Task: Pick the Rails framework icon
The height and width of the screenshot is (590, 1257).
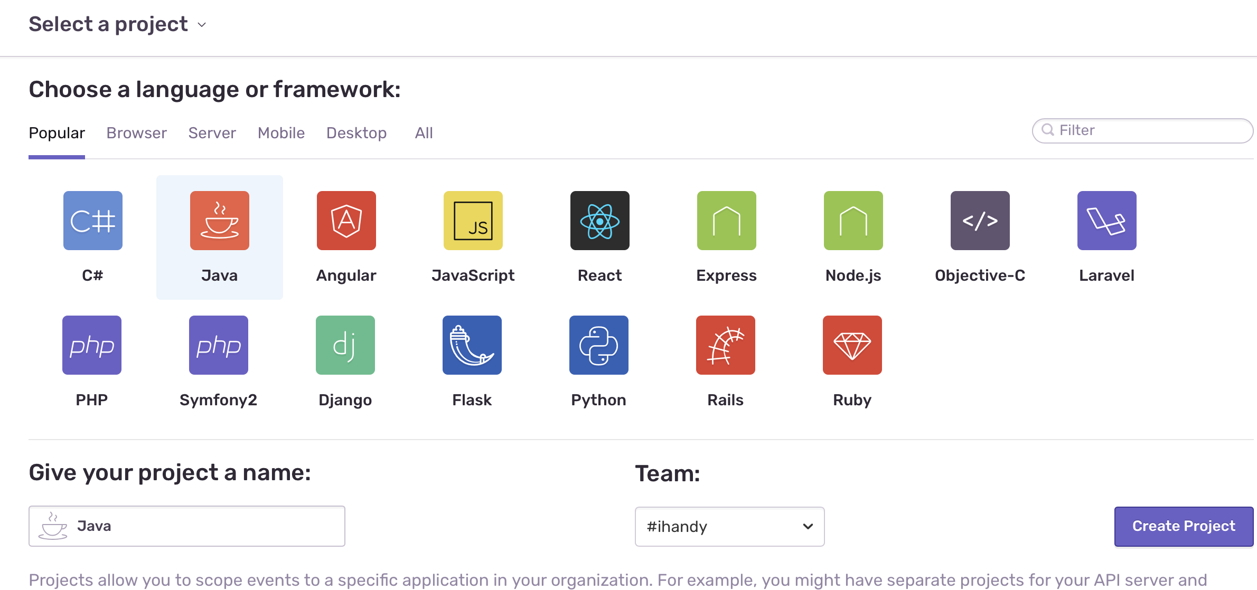Action: coord(726,345)
